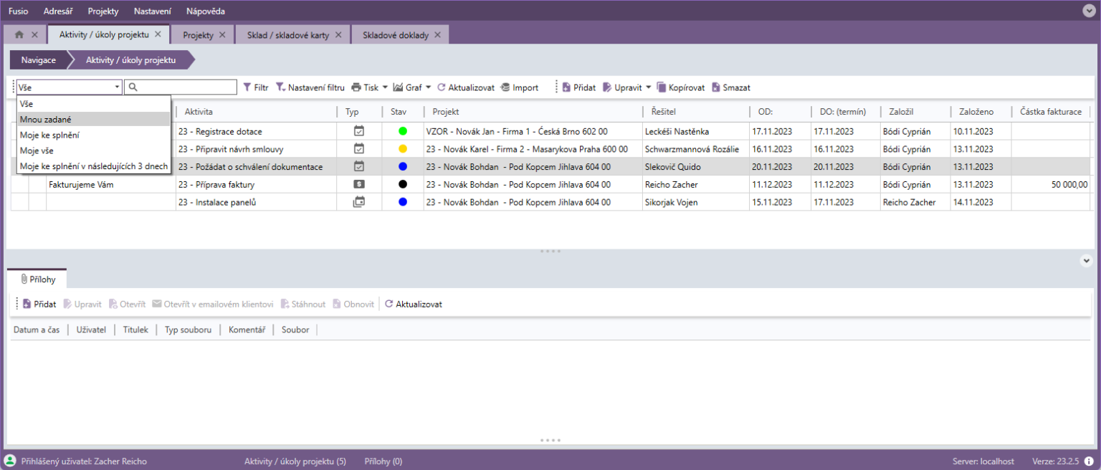The image size is (1101, 470).
Task: Switch to the Projekty document tab
Action: [198, 35]
